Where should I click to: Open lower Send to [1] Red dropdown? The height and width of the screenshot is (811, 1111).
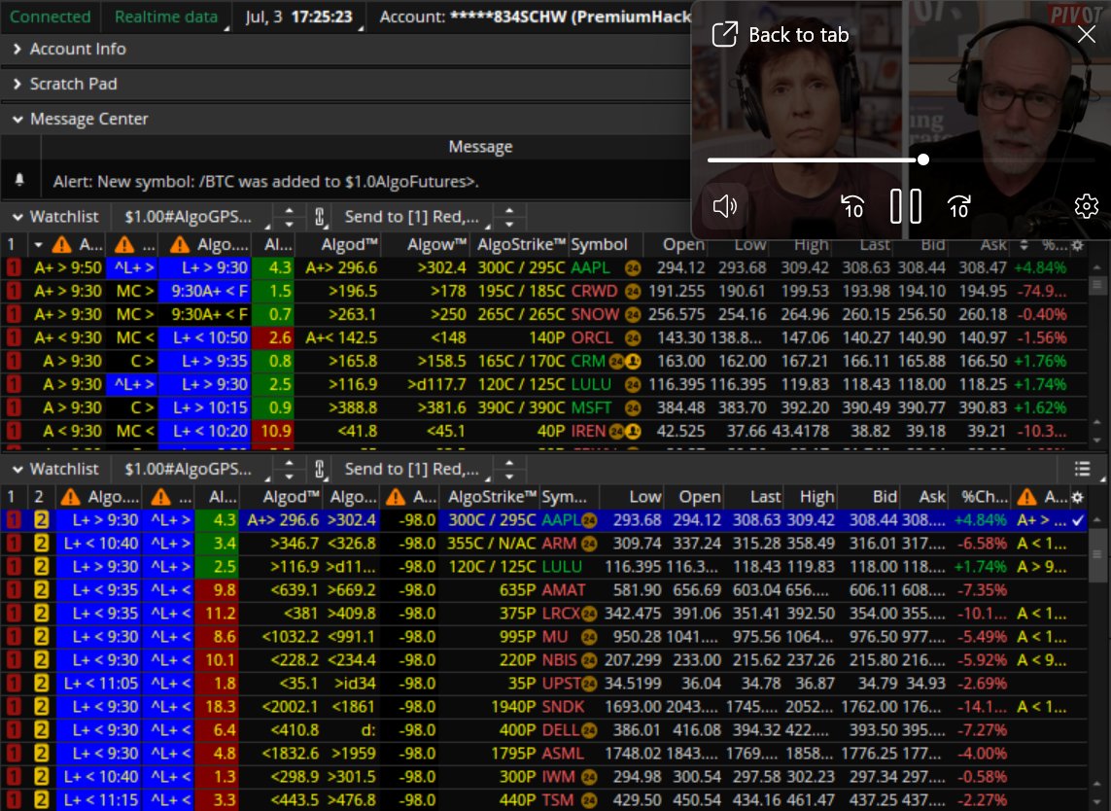pos(416,470)
